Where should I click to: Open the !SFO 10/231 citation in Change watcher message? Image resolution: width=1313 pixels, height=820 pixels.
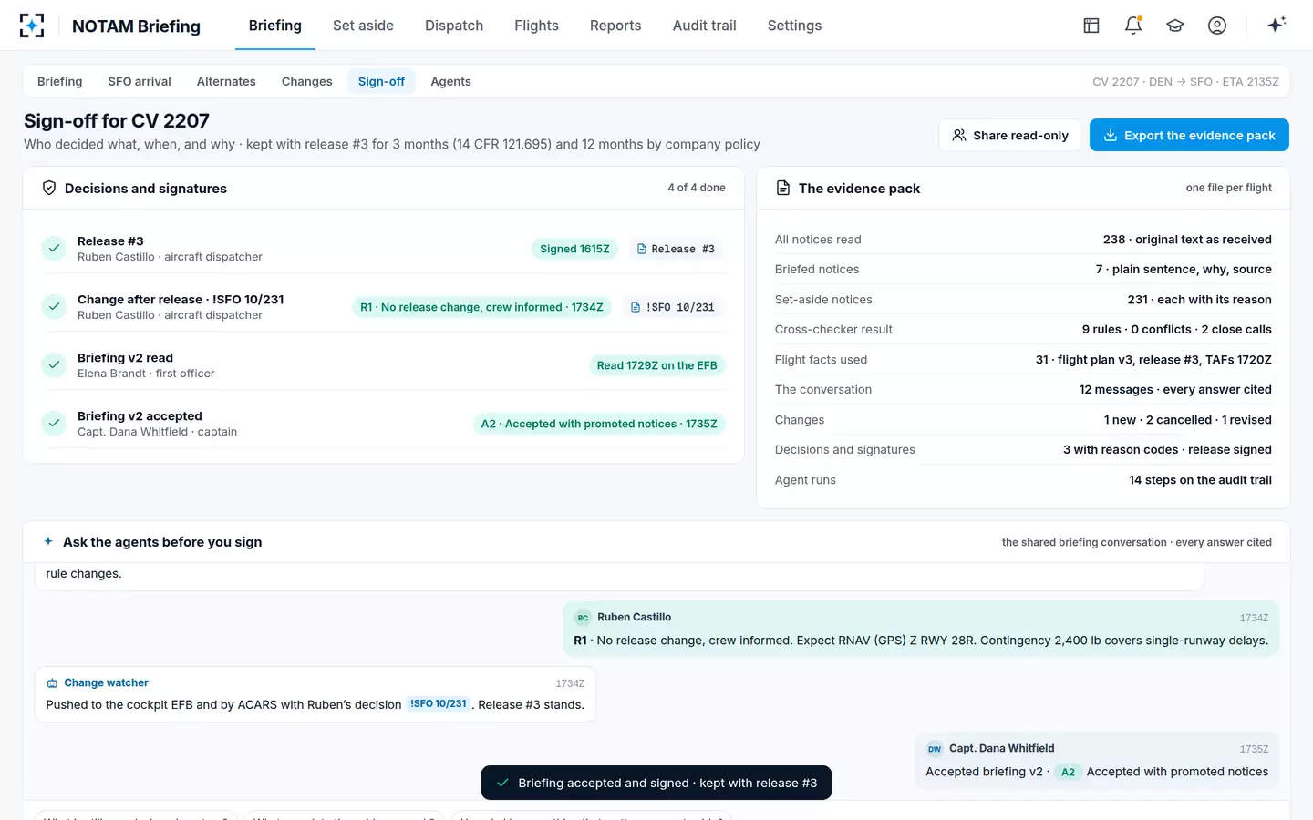pyautogui.click(x=439, y=704)
